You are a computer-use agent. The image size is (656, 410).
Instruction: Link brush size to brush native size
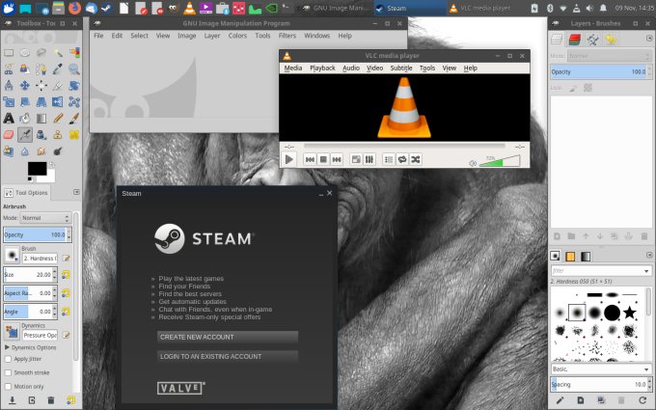[x=66, y=275]
